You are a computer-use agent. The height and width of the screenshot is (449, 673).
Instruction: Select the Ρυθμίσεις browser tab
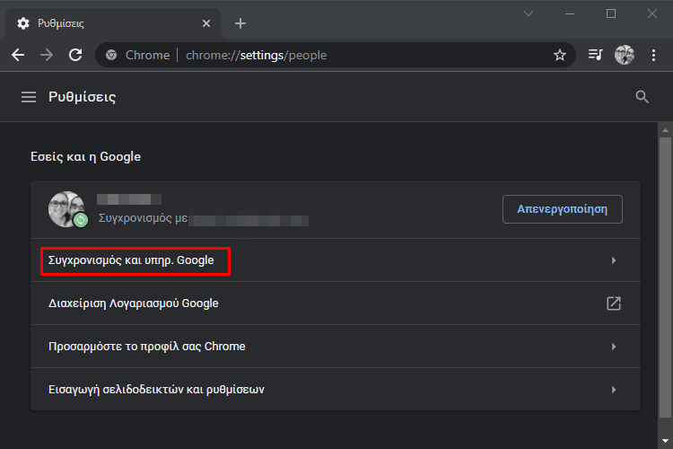113,23
